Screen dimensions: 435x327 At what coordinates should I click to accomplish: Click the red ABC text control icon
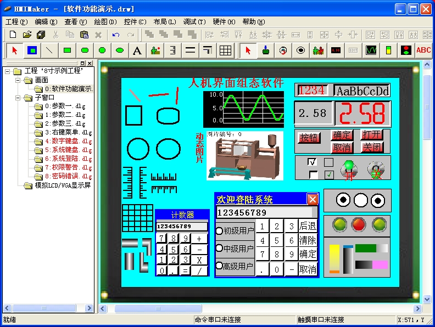pos(423,50)
